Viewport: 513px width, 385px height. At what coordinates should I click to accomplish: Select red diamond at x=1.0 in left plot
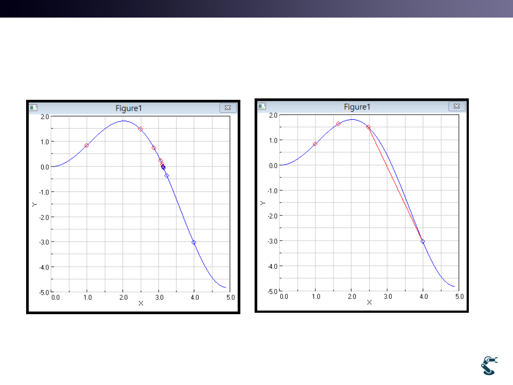86,145
